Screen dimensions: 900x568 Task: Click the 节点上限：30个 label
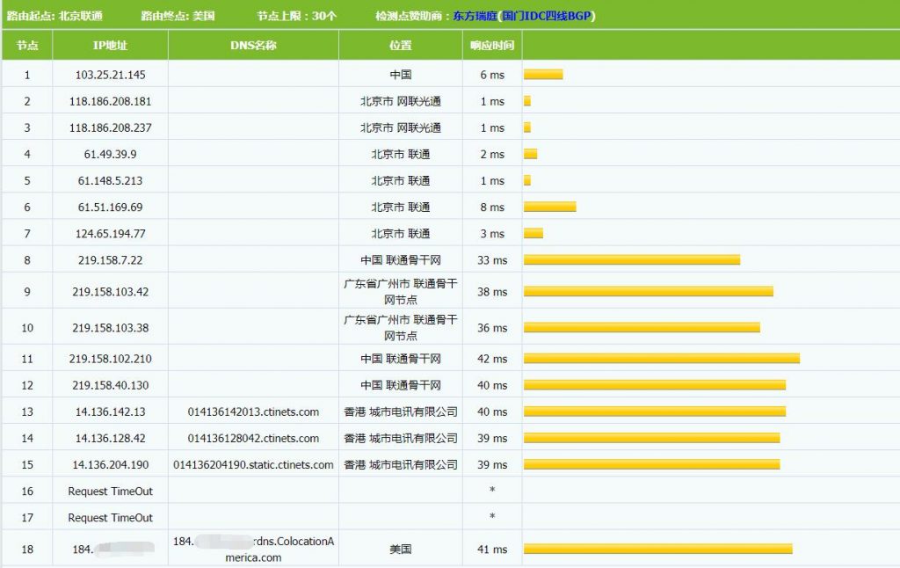coord(296,16)
